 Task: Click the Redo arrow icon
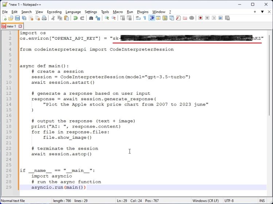(x=82, y=18)
